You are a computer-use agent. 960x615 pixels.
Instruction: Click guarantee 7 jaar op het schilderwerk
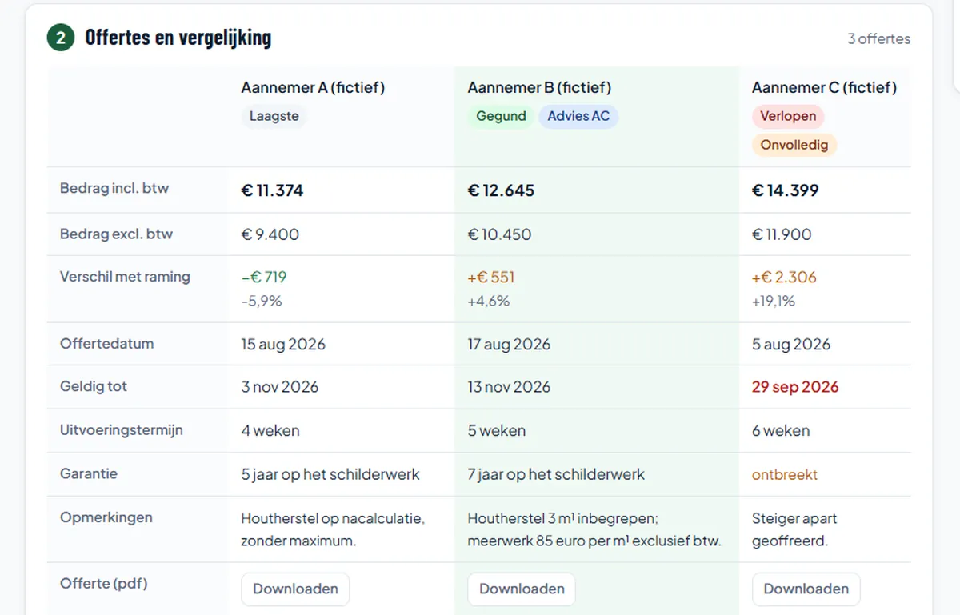click(x=556, y=474)
